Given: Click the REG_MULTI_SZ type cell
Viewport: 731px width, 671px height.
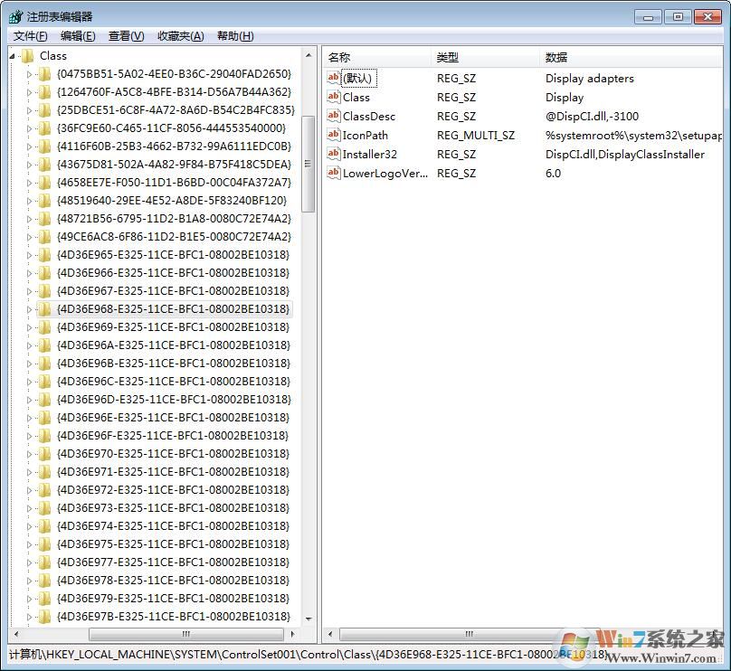Looking at the screenshot, I should (x=476, y=135).
